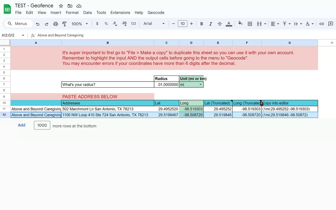
Task: Insert link using chain icon
Action: pyautogui.click(x=322, y=24)
